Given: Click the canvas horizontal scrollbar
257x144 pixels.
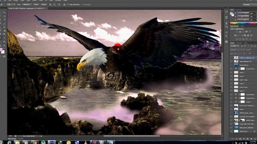Looking at the screenshot, I should [131, 136].
